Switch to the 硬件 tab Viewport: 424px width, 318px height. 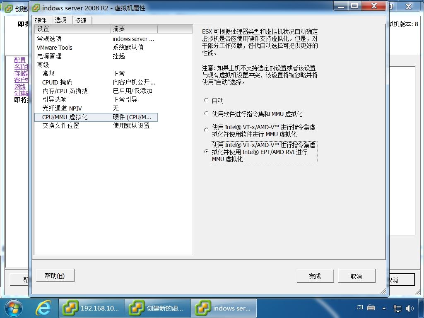point(41,20)
